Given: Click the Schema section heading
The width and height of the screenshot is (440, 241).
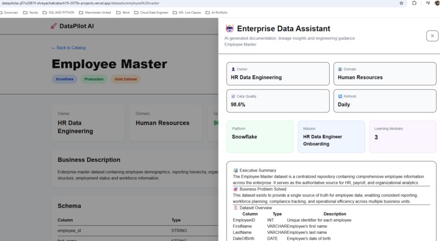Looking at the screenshot, I should click(69, 206).
